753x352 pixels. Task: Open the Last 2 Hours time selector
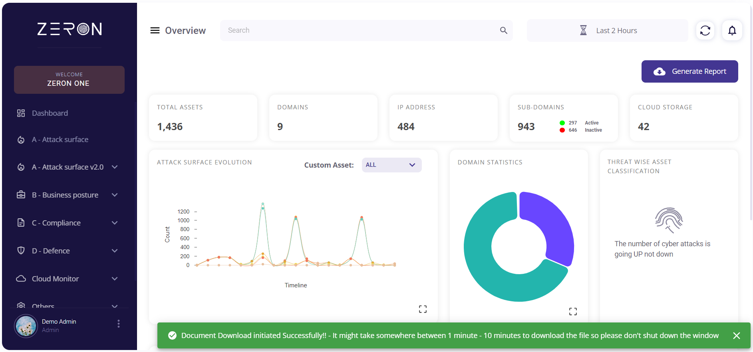click(x=607, y=30)
